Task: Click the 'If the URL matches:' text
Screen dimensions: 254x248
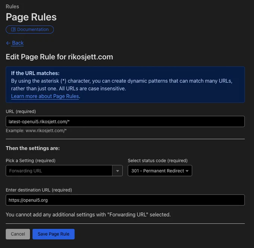Action: pyautogui.click(x=35, y=73)
